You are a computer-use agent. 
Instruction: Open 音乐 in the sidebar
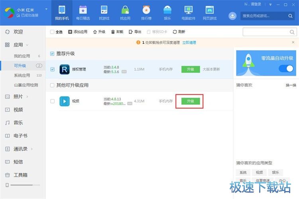coord(18,123)
